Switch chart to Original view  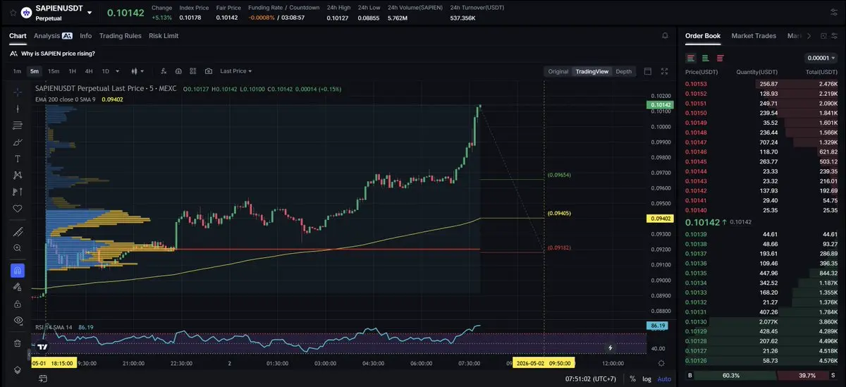(558, 71)
